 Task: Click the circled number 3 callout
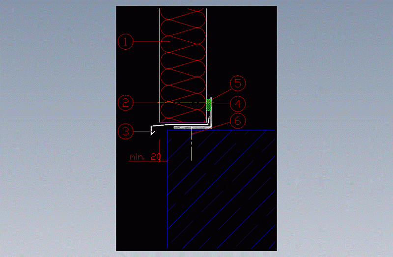(x=126, y=131)
